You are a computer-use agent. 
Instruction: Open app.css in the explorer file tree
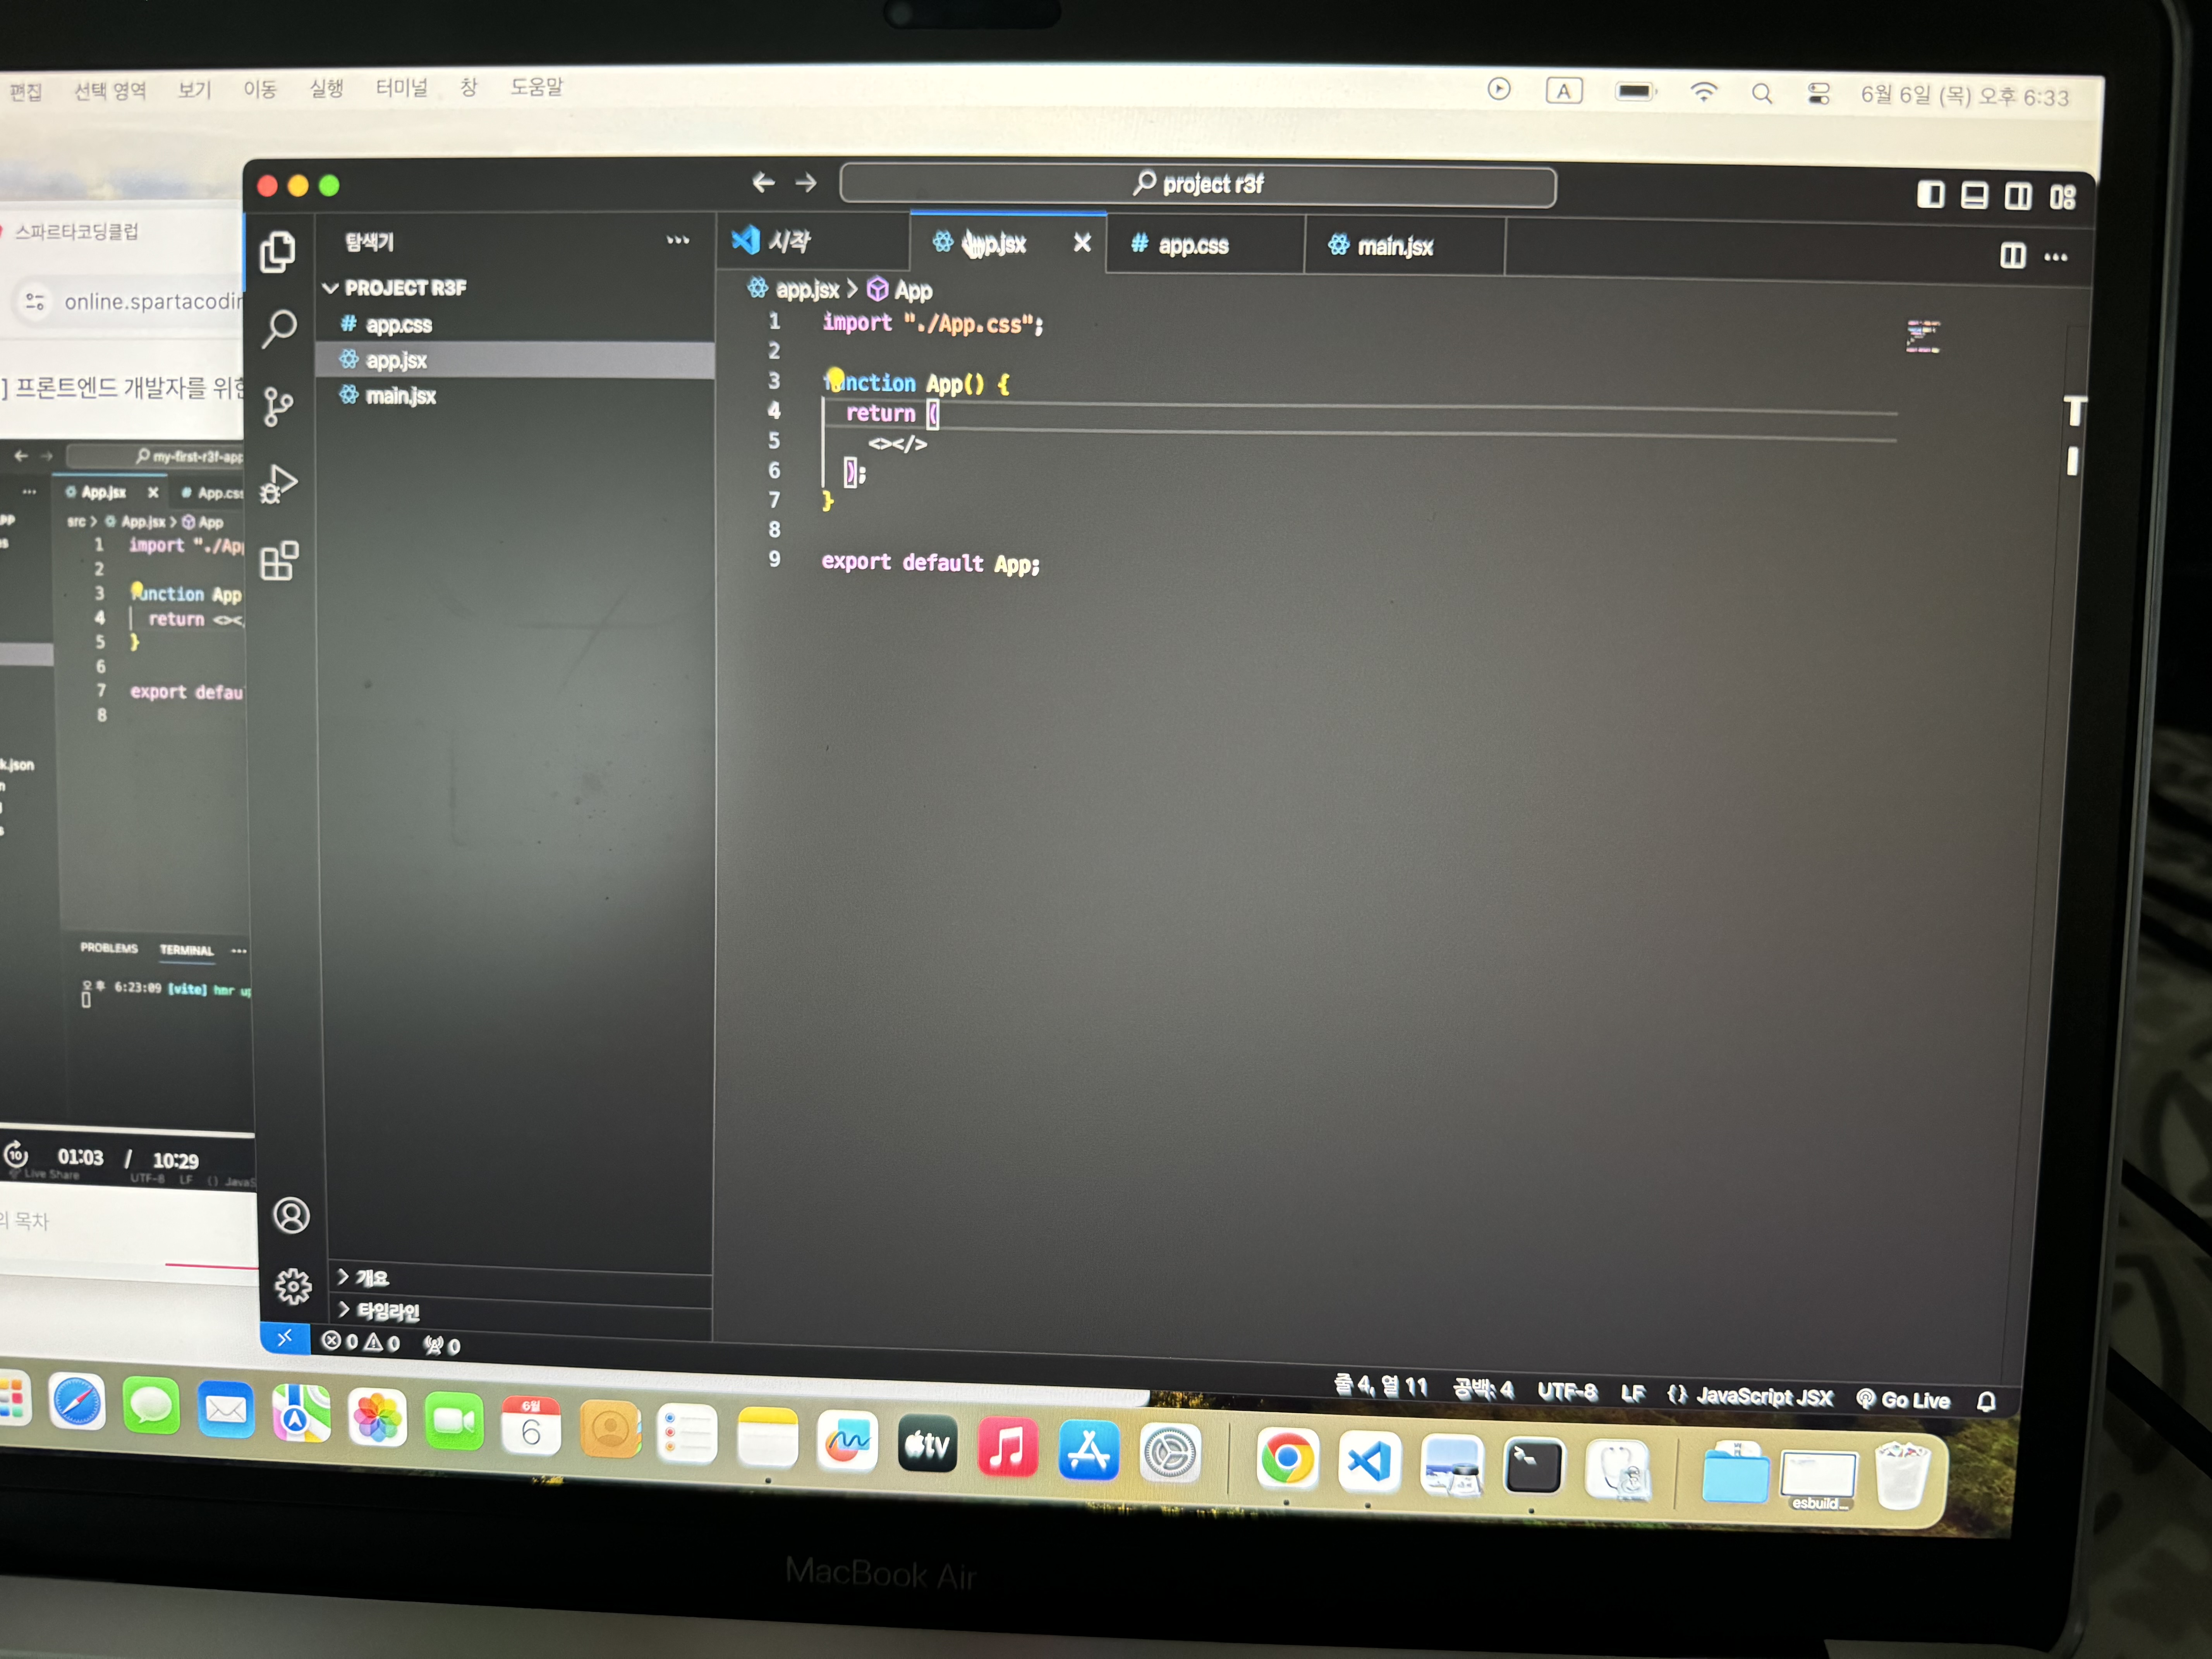(515, 324)
